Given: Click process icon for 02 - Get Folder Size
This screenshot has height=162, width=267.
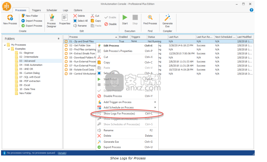Looking at the screenshot, I should (x=66, y=45).
